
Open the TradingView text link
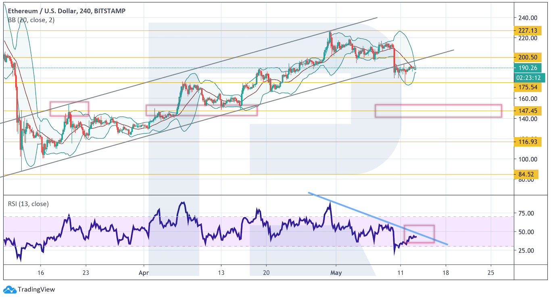coord(36,290)
